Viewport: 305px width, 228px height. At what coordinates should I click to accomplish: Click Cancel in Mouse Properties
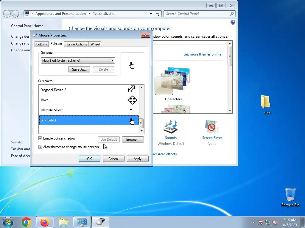[x=113, y=159]
